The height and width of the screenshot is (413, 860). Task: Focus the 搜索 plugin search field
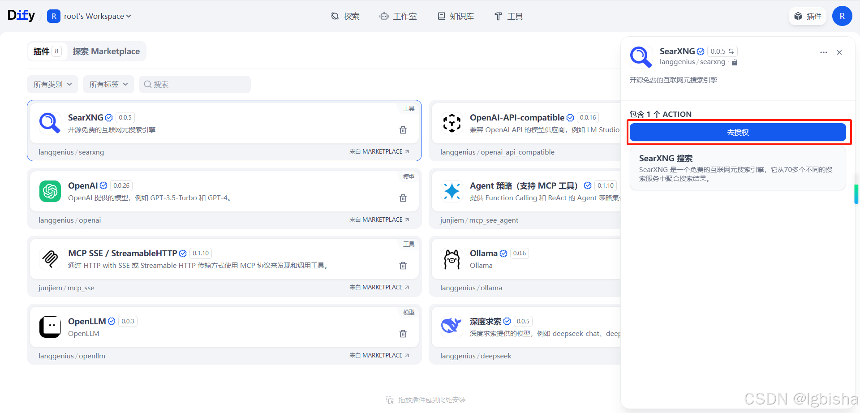pyautogui.click(x=195, y=84)
